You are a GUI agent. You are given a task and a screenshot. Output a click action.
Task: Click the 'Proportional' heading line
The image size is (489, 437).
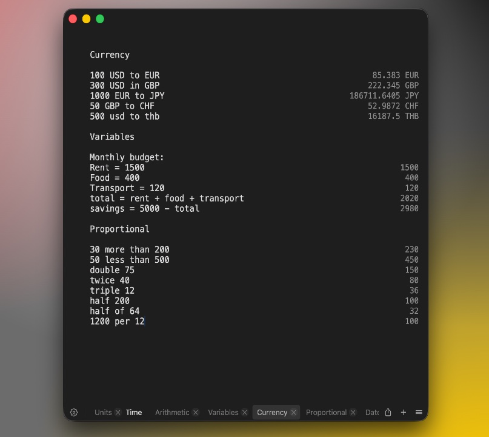[120, 229]
